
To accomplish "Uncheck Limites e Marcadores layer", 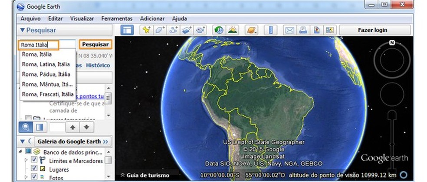I will point(34,160).
